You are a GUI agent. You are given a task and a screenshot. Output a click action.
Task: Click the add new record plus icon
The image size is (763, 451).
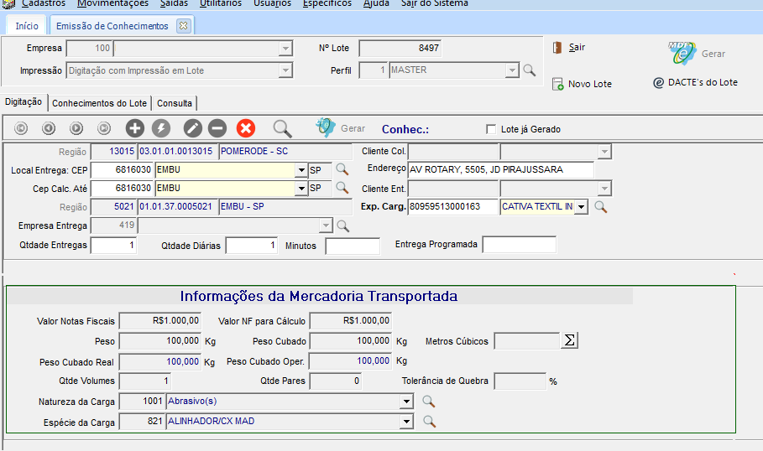(135, 128)
